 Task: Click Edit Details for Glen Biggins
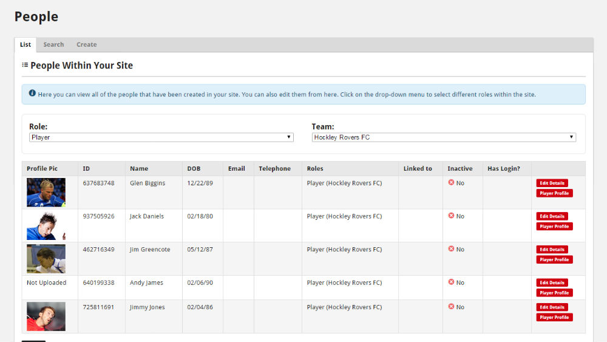click(x=552, y=183)
